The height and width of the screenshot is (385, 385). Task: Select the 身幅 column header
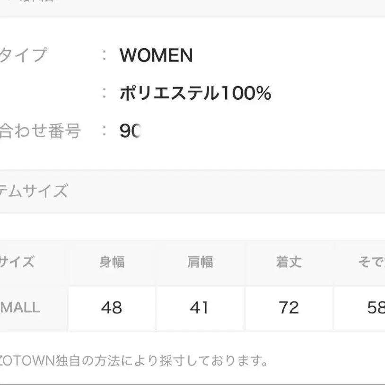pyautogui.click(x=112, y=262)
